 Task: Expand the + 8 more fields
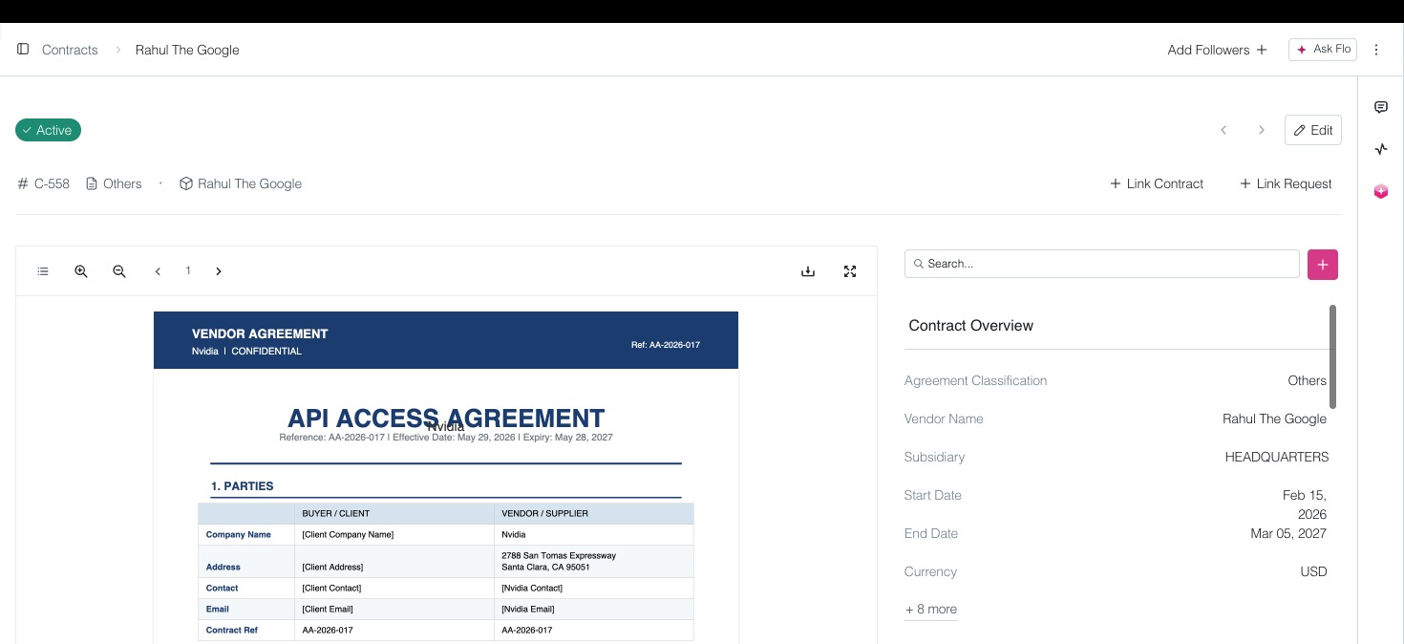click(x=931, y=610)
